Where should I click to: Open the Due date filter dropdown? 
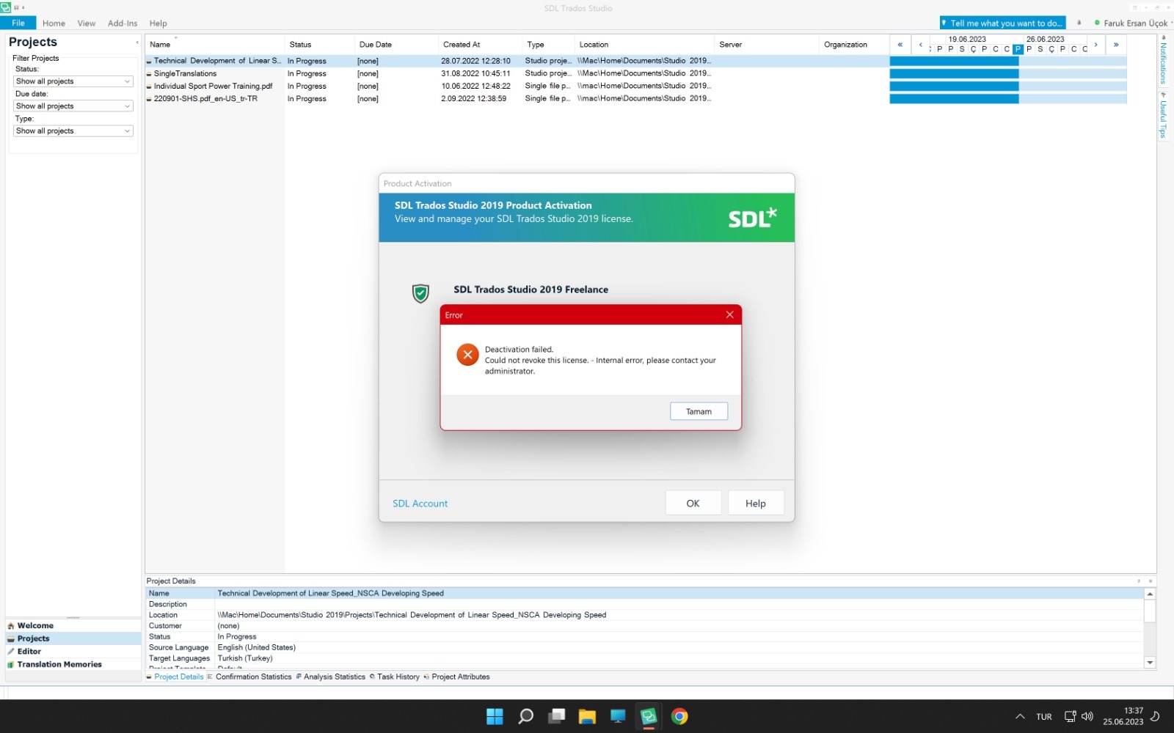pyautogui.click(x=73, y=106)
